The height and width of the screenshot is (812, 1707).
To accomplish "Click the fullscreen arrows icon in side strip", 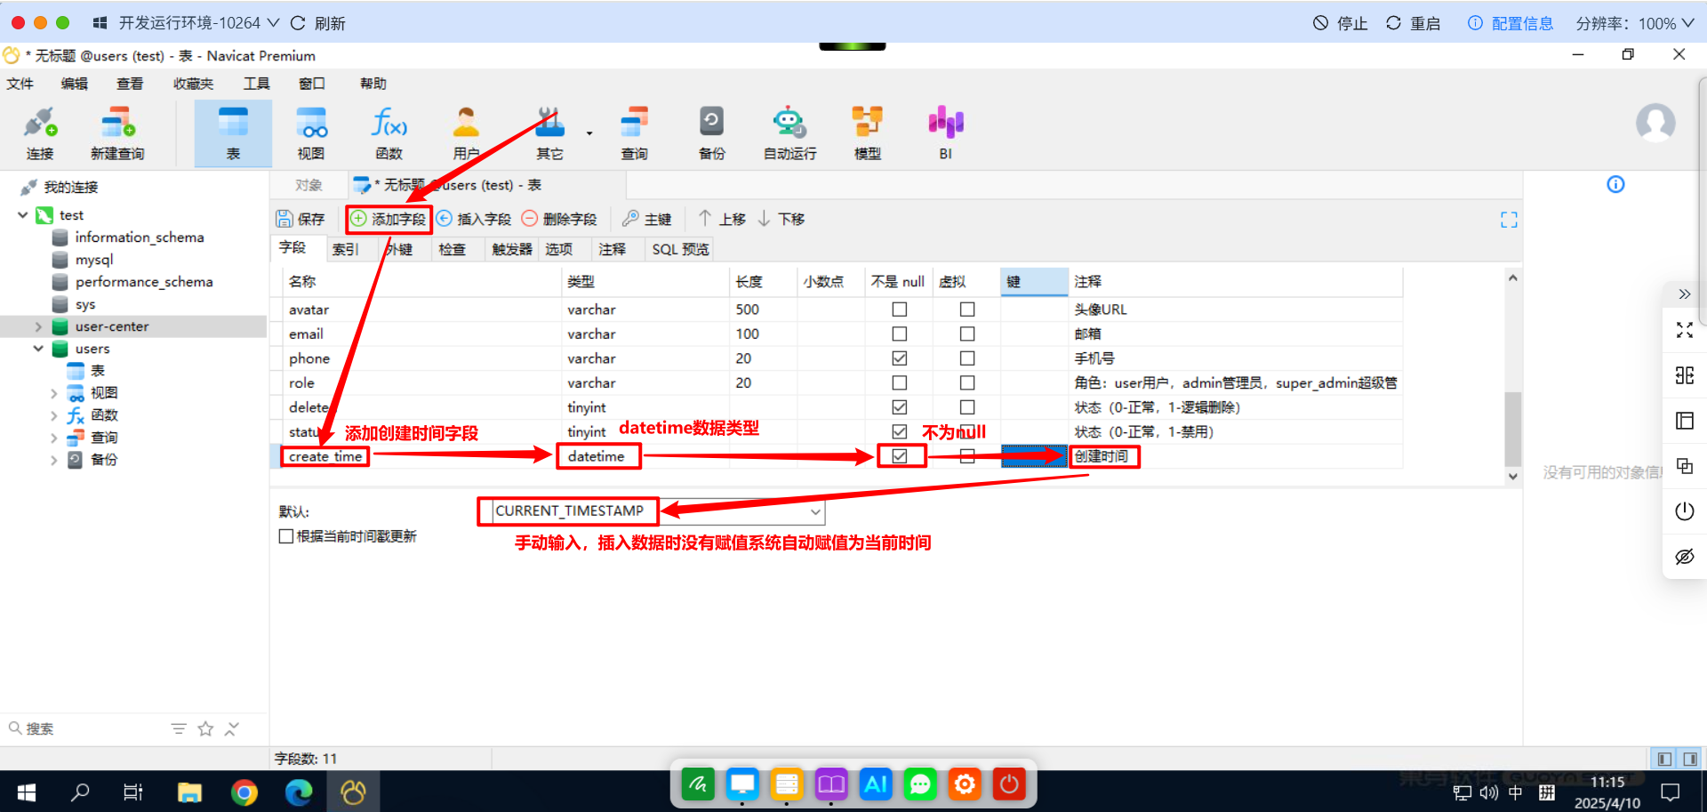I will (x=1684, y=330).
